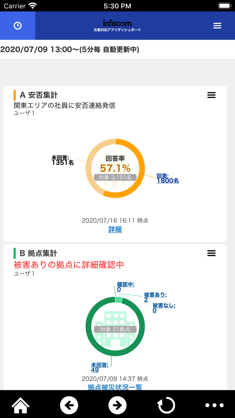This screenshot has width=235, height=418.
Task: Open the 詳細 link under the survey chart
Action: click(115, 229)
